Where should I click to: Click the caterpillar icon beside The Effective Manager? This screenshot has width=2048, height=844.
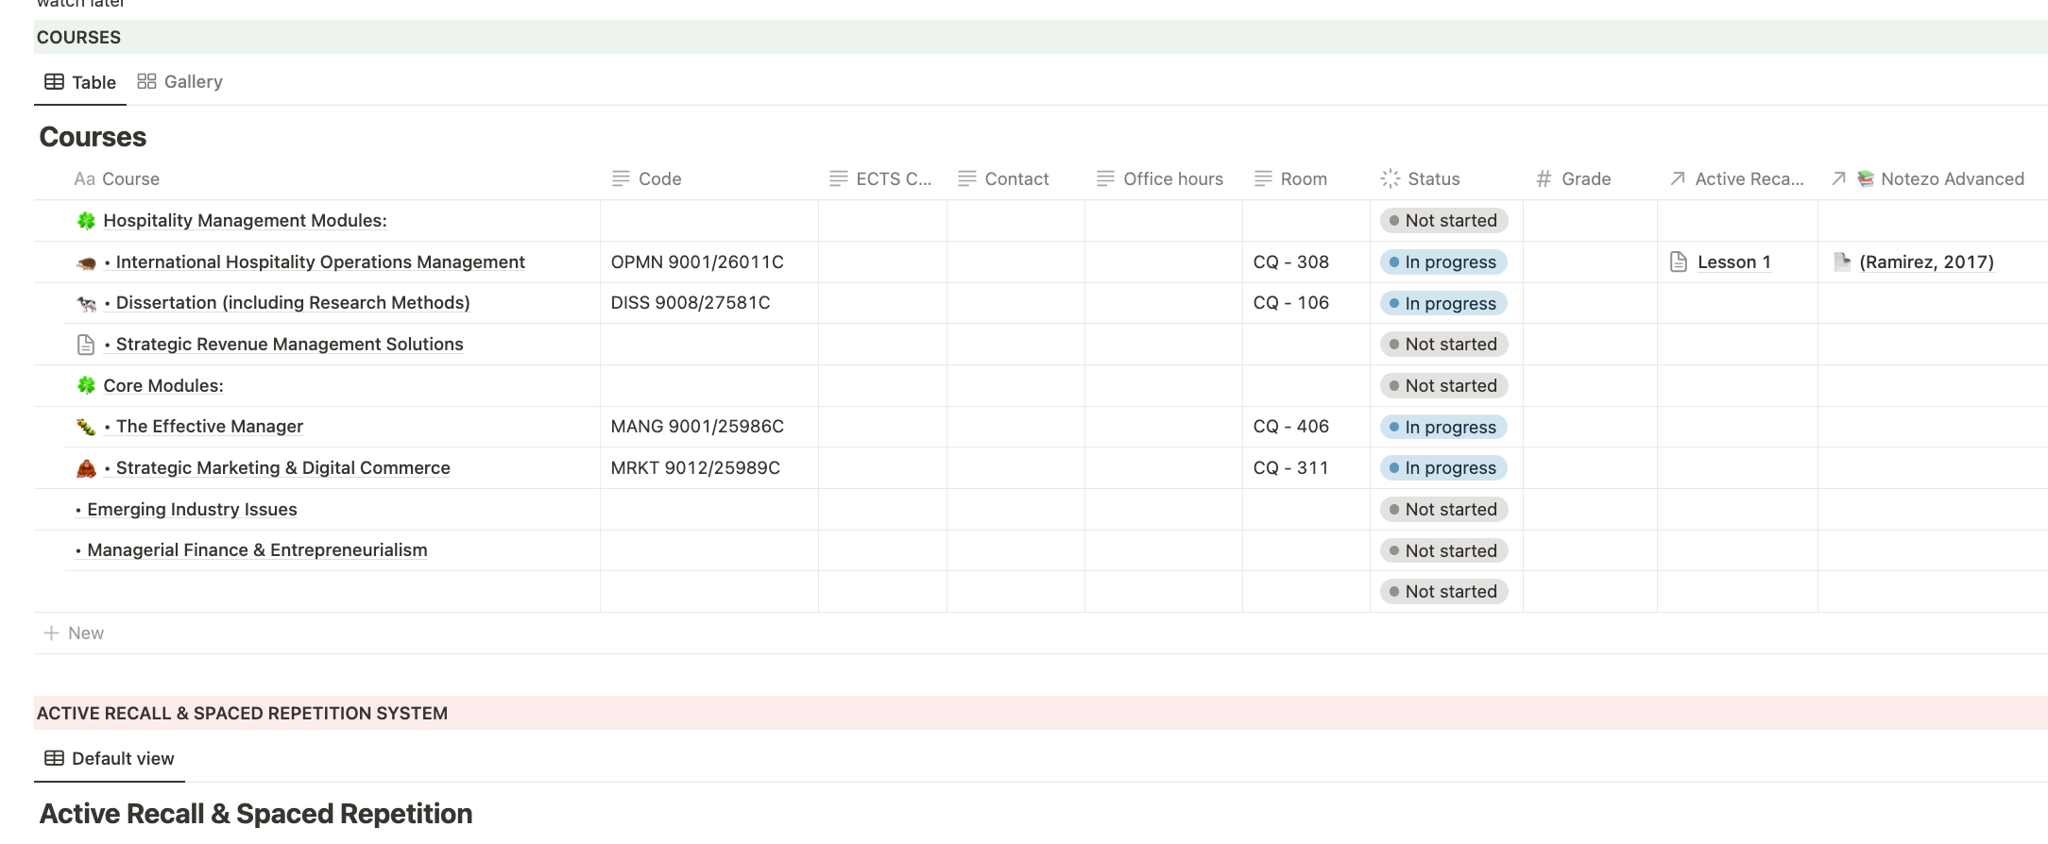tap(86, 427)
